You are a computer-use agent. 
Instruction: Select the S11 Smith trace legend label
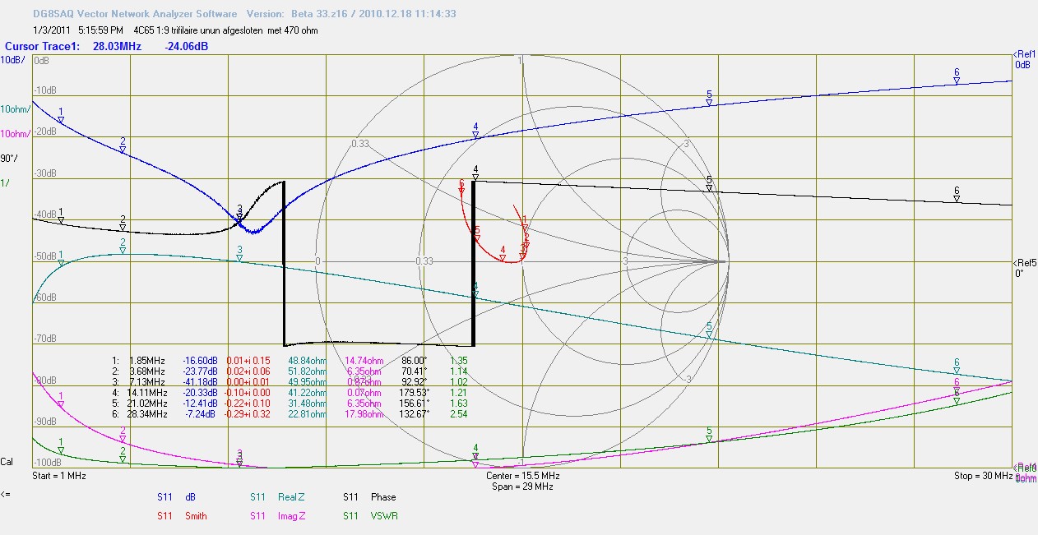(x=182, y=516)
